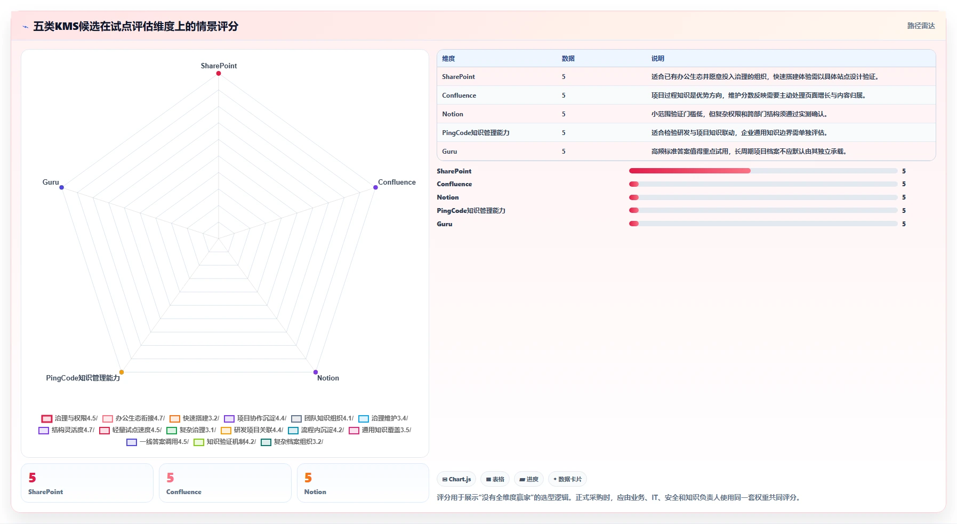Click the 表格 chip

click(495, 479)
